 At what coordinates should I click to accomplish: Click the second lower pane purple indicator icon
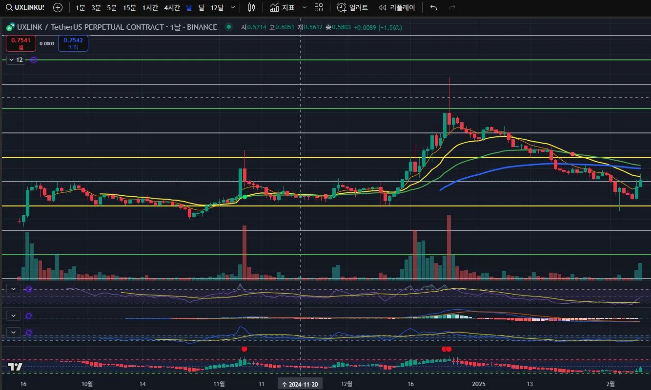(28, 316)
